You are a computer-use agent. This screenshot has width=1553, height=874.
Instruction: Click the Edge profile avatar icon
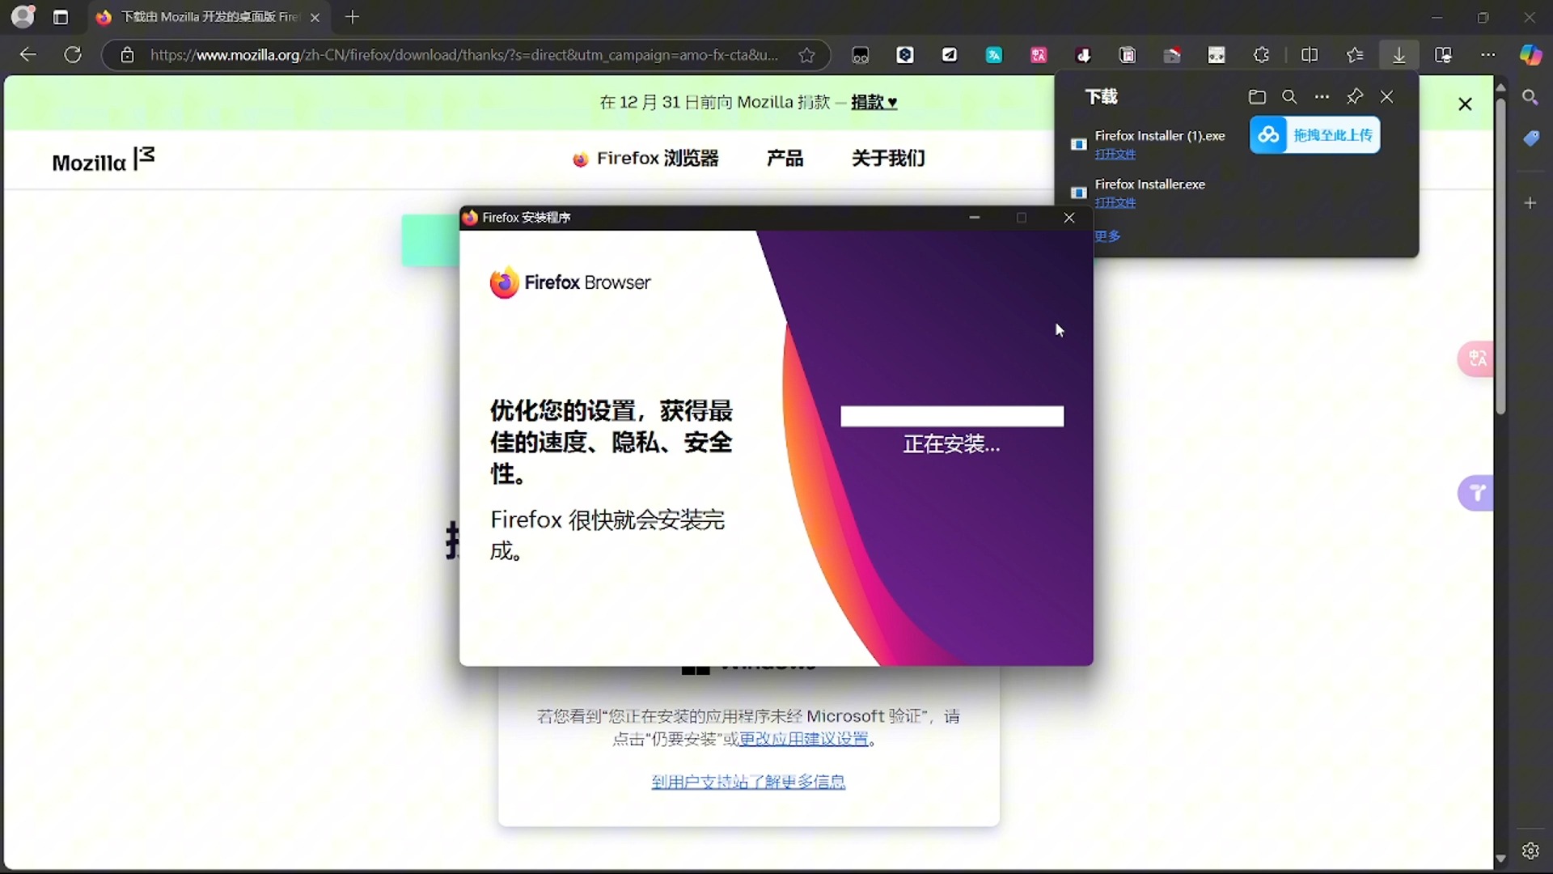23,16
